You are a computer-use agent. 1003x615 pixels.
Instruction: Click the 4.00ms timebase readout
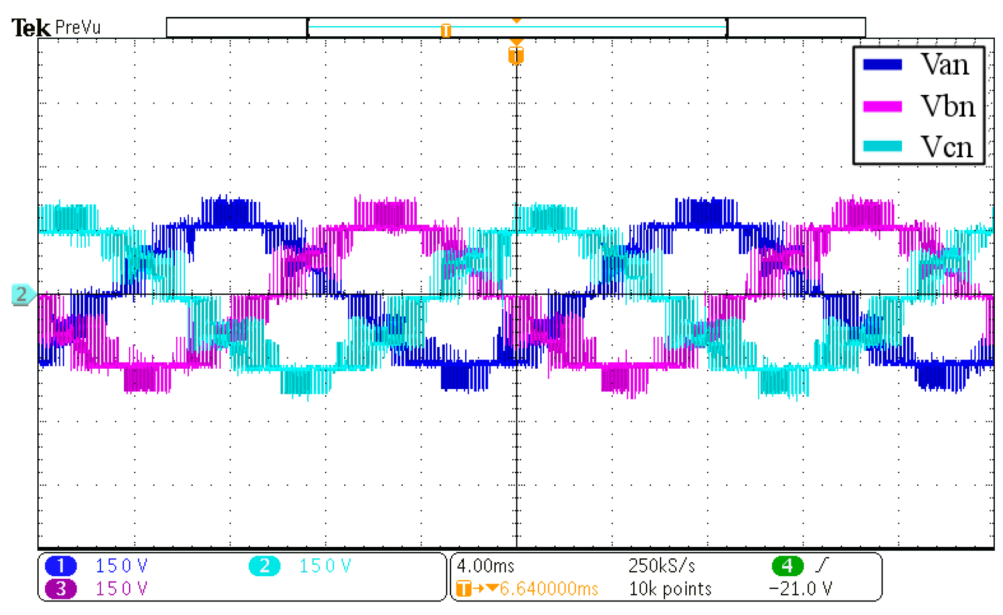485,565
